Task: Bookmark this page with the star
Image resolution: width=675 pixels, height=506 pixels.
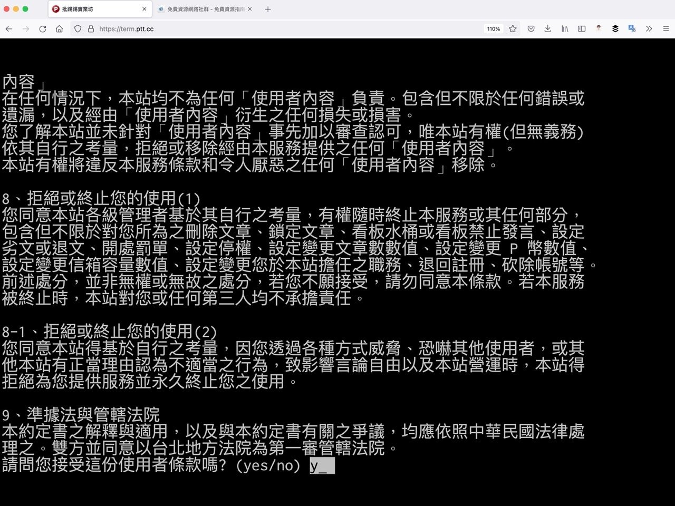Action: 513,29
